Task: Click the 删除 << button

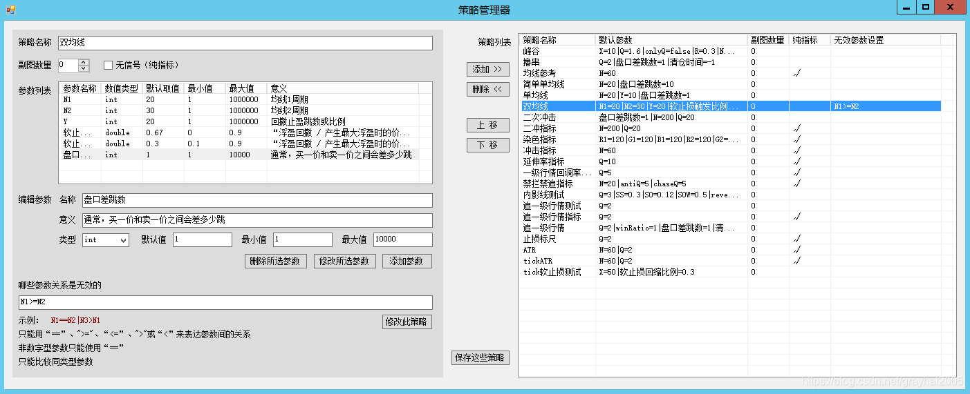Action: pos(487,89)
